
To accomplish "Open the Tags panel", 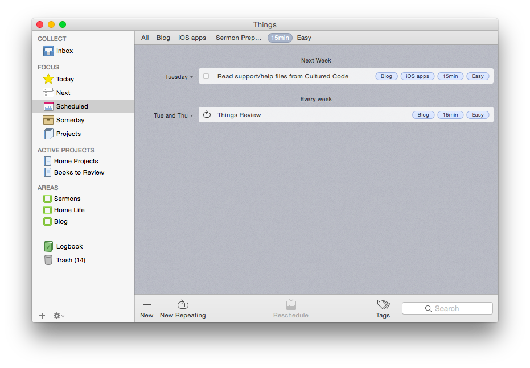I will click(x=383, y=305).
